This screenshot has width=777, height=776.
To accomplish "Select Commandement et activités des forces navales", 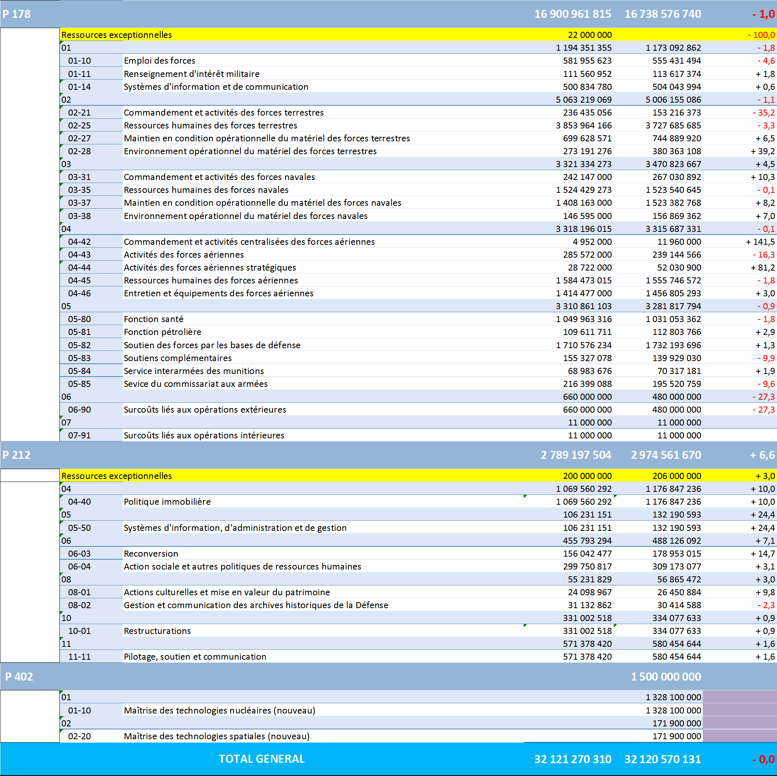I will (219, 177).
